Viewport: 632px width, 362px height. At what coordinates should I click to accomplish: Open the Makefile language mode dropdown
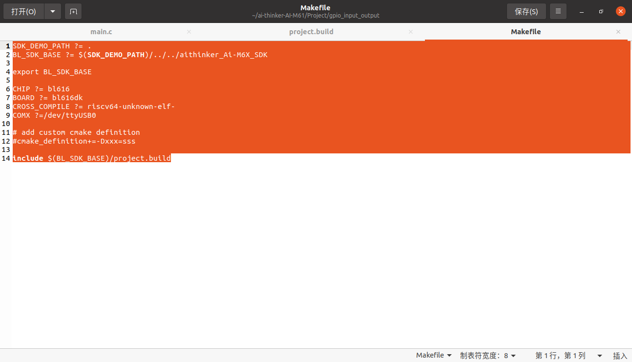click(x=434, y=356)
